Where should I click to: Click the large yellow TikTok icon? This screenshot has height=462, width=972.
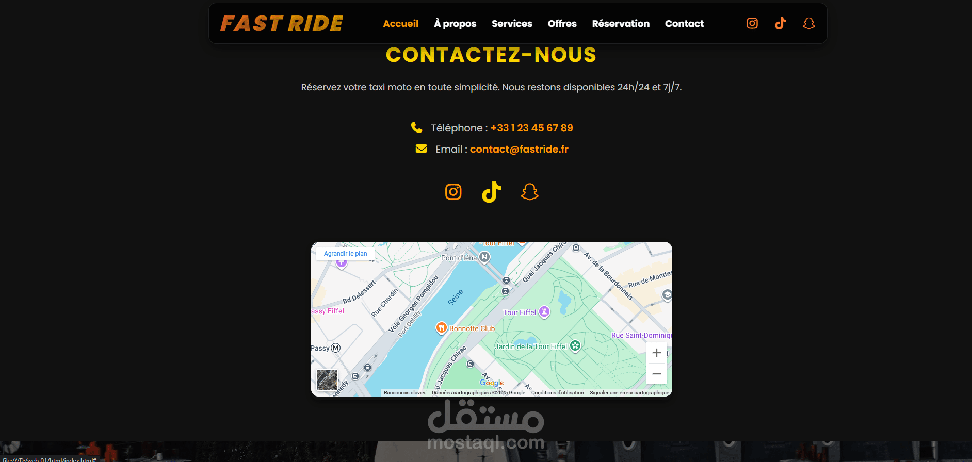pos(492,192)
